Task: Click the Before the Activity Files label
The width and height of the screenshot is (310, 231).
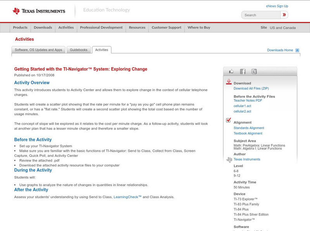Action: [254, 97]
